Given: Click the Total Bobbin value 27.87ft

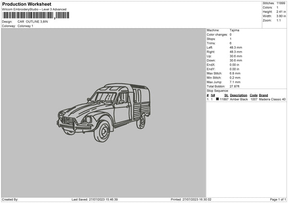Looking at the screenshot, I should pos(236,86).
